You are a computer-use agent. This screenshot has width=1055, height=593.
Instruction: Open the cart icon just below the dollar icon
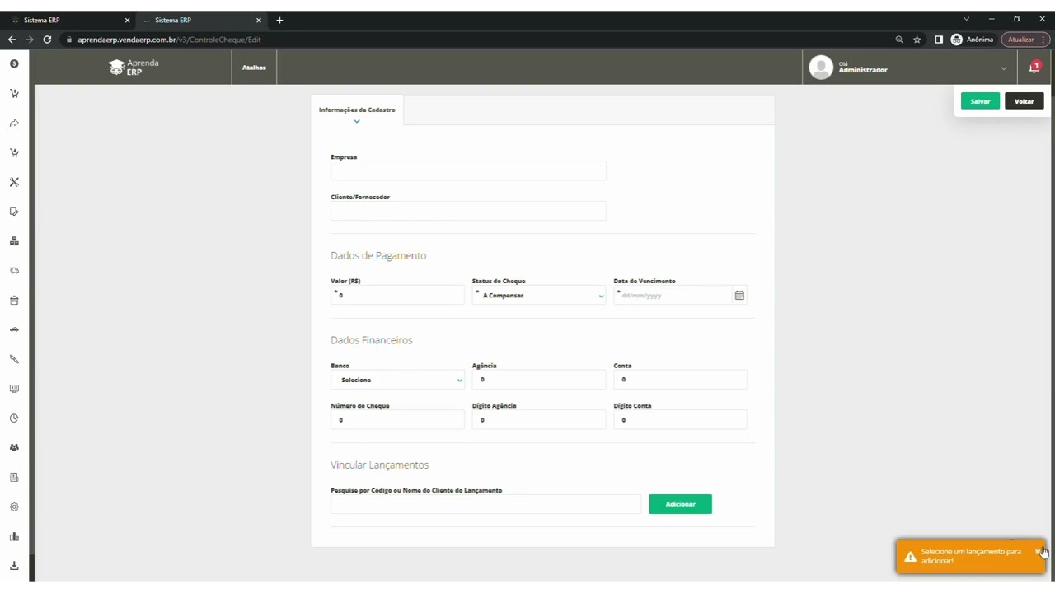14,93
